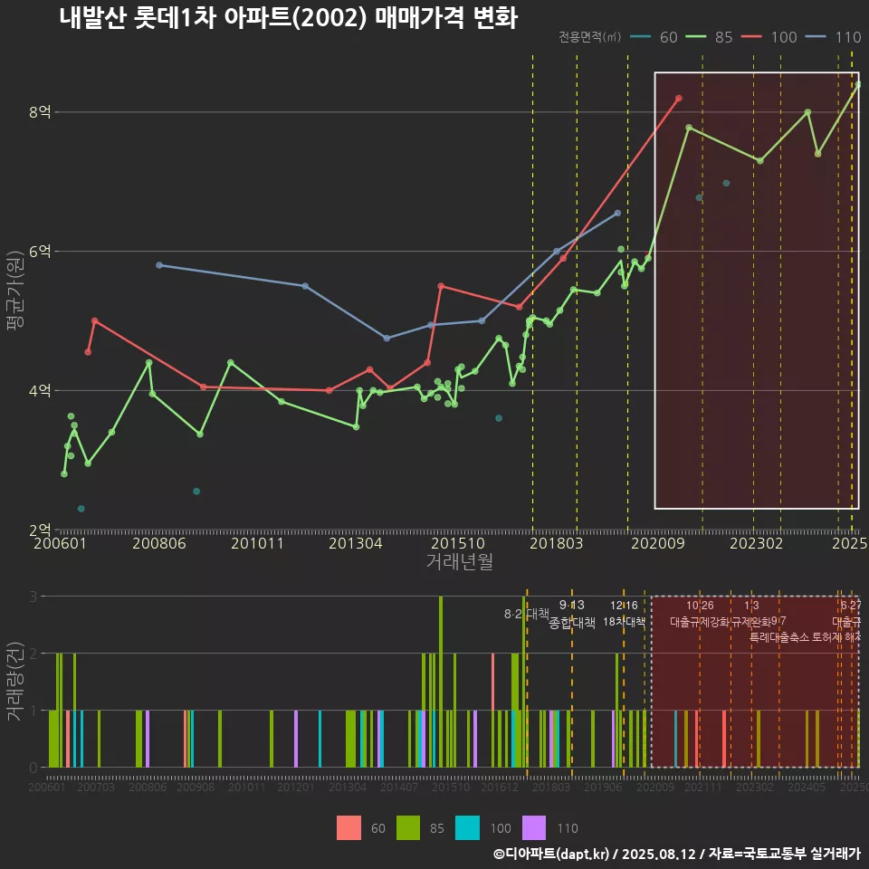Click the 10·26 대출규제강화 policy annotation
869x869 pixels.
click(700, 614)
